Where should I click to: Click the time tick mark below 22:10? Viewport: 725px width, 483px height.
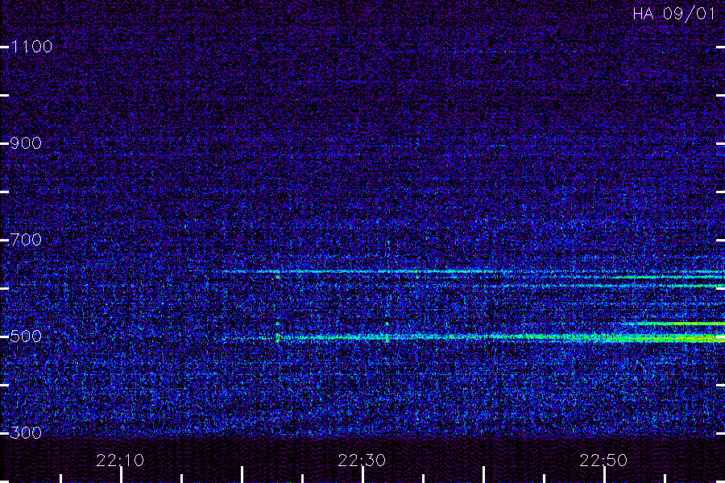point(121,475)
